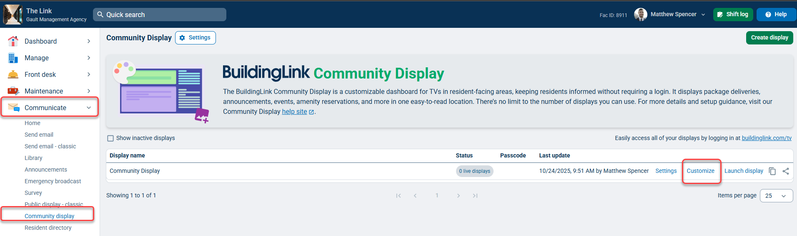Go to previous page pagination arrow

click(x=415, y=196)
